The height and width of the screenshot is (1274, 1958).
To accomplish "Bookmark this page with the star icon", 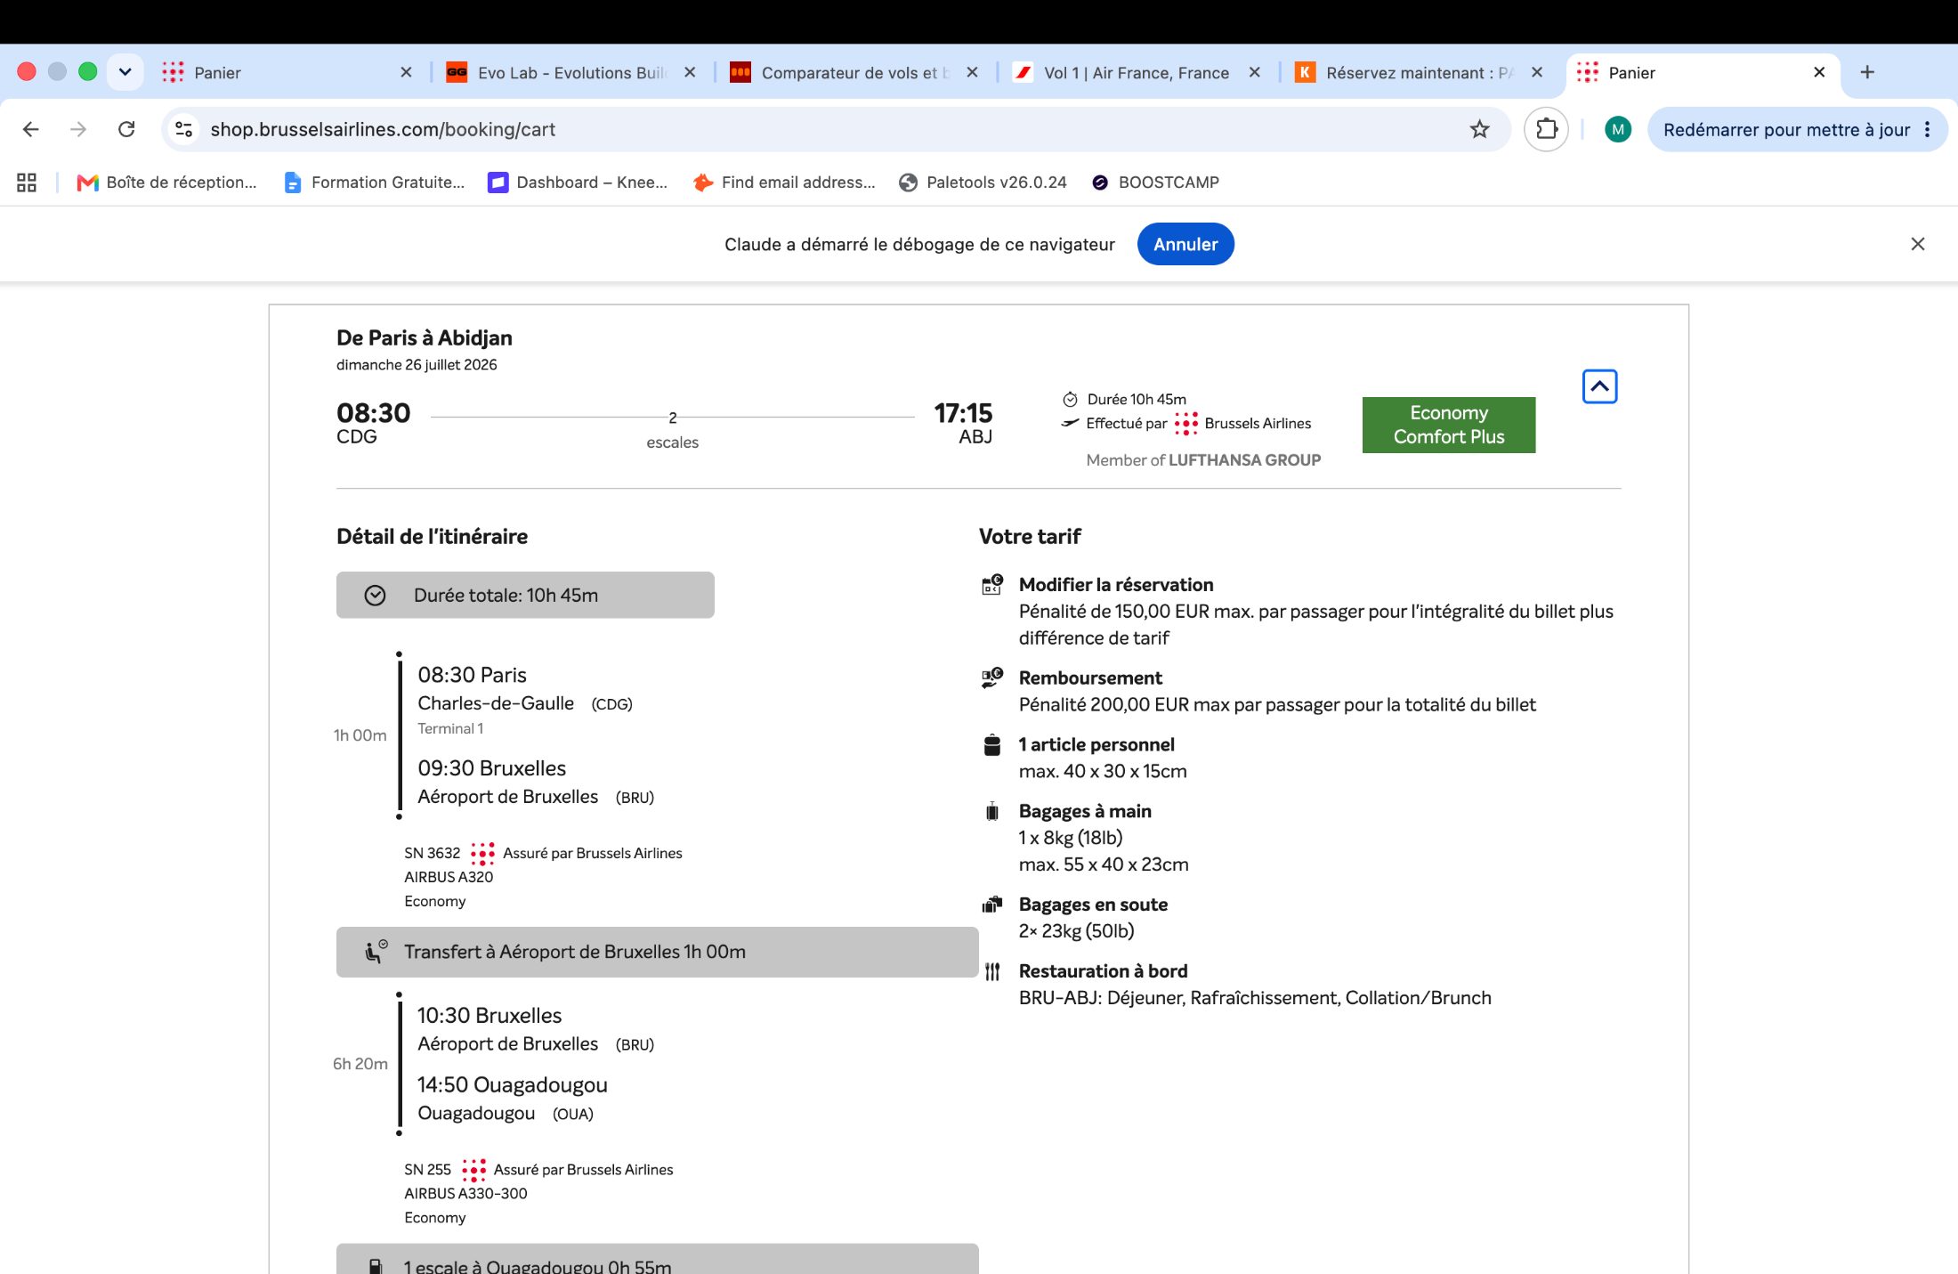I will [1479, 130].
